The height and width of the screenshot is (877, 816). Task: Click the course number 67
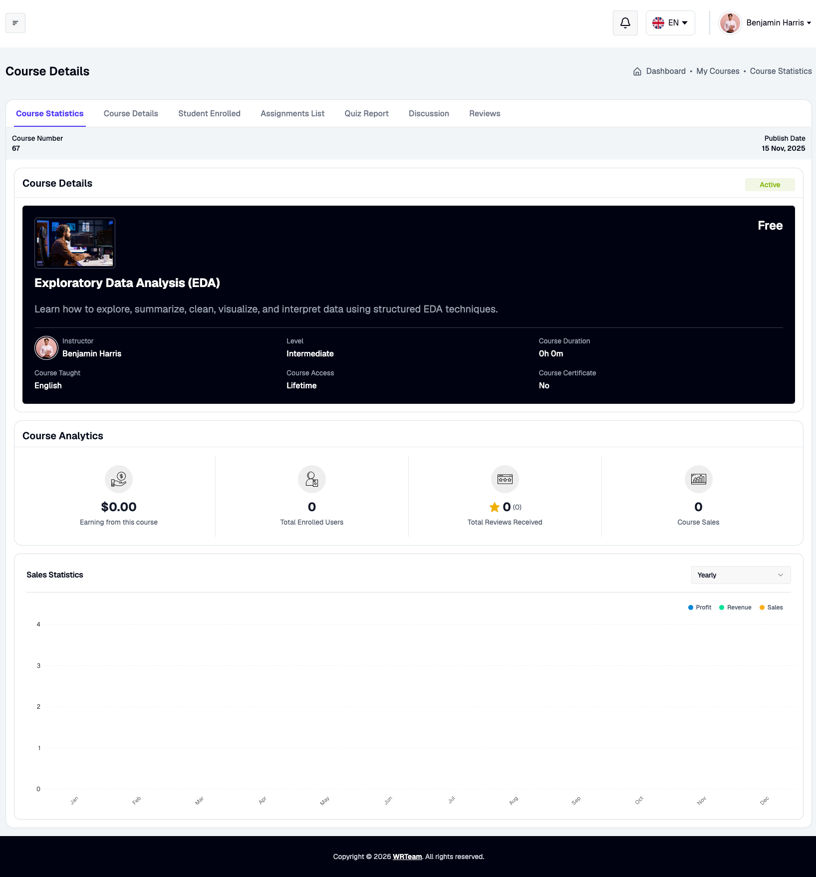(x=16, y=149)
